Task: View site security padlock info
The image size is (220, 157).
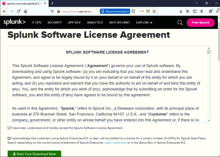Action: [x=59, y=11]
